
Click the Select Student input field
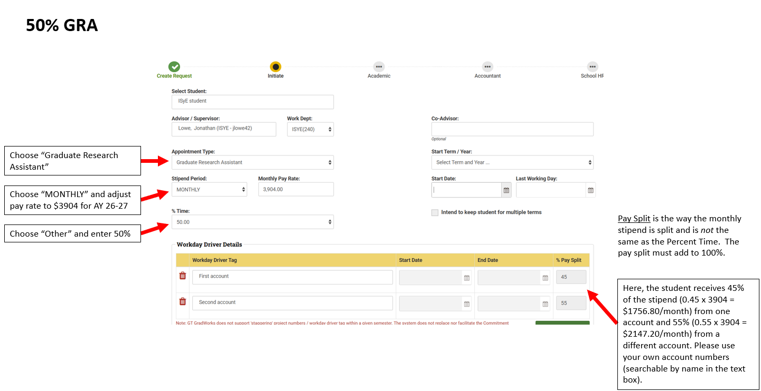252,102
